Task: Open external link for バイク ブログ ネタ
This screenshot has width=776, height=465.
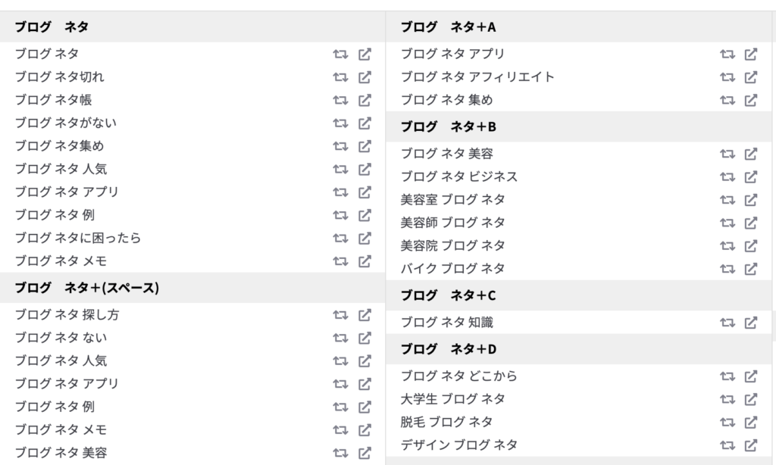Action: tap(751, 269)
